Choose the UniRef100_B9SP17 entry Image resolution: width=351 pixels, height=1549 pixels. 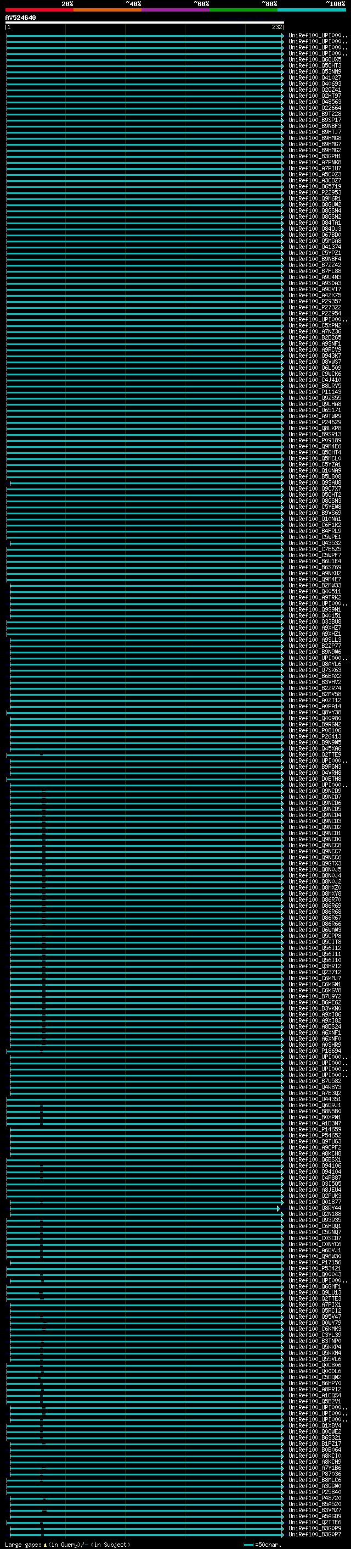coord(314,120)
